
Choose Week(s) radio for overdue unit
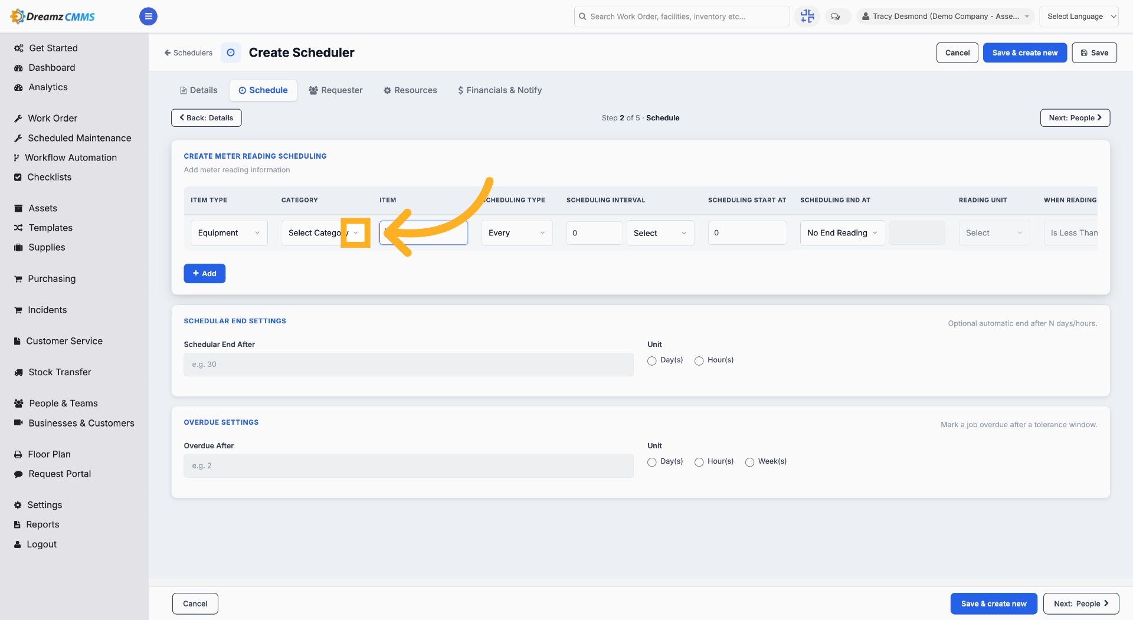pos(749,462)
